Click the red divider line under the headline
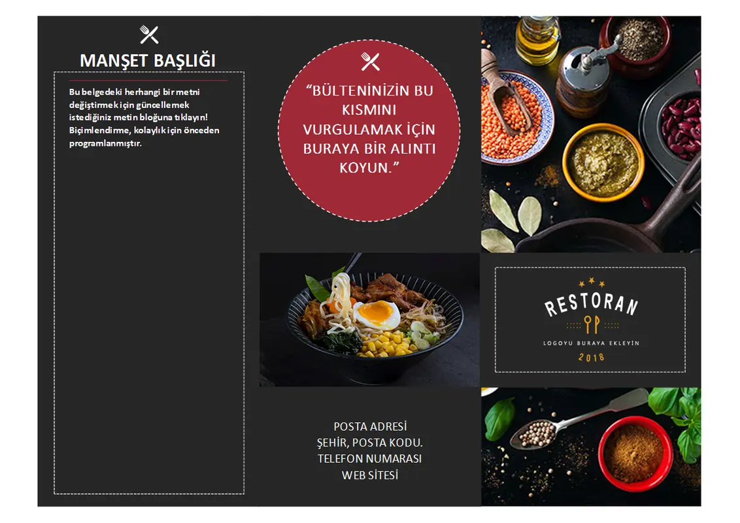Image resolution: width=740 pixels, height=523 pixels. point(148,80)
